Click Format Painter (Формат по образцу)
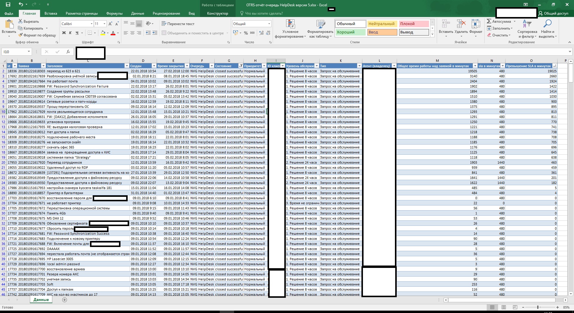This screenshot has height=313, width=574. [37, 35]
